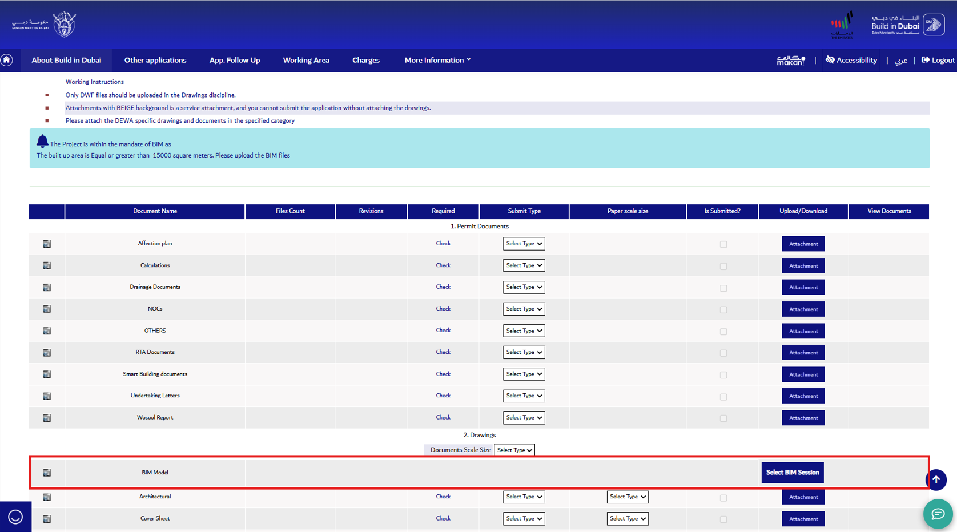Click the Document Name column header

click(x=155, y=211)
